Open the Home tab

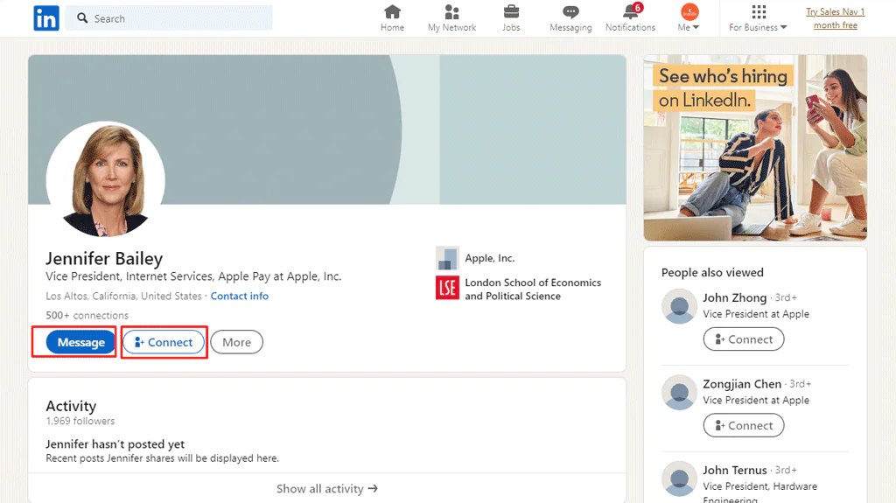coord(392,18)
